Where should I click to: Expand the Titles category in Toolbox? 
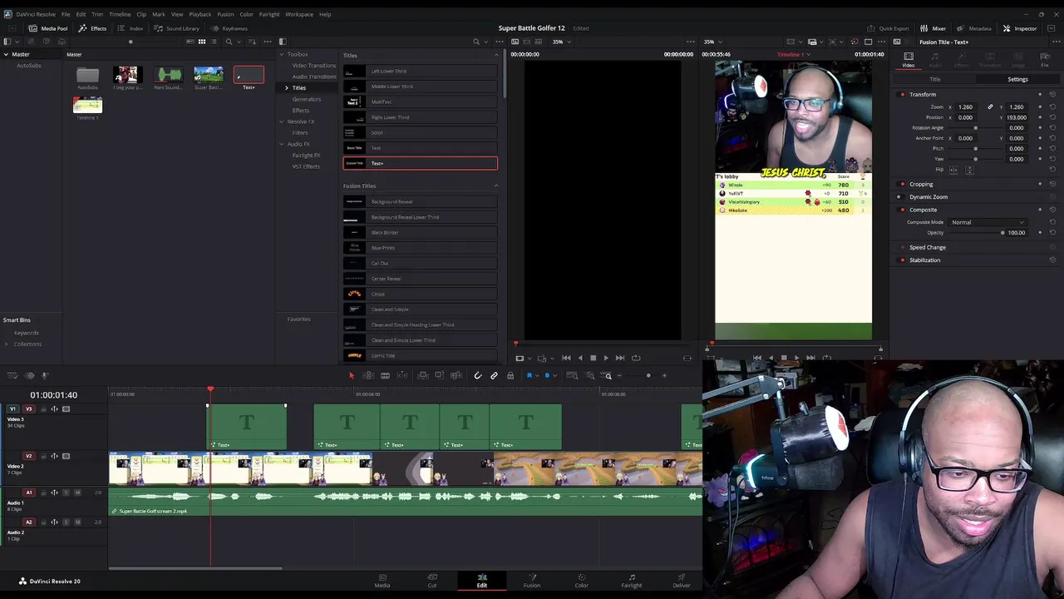[287, 87]
